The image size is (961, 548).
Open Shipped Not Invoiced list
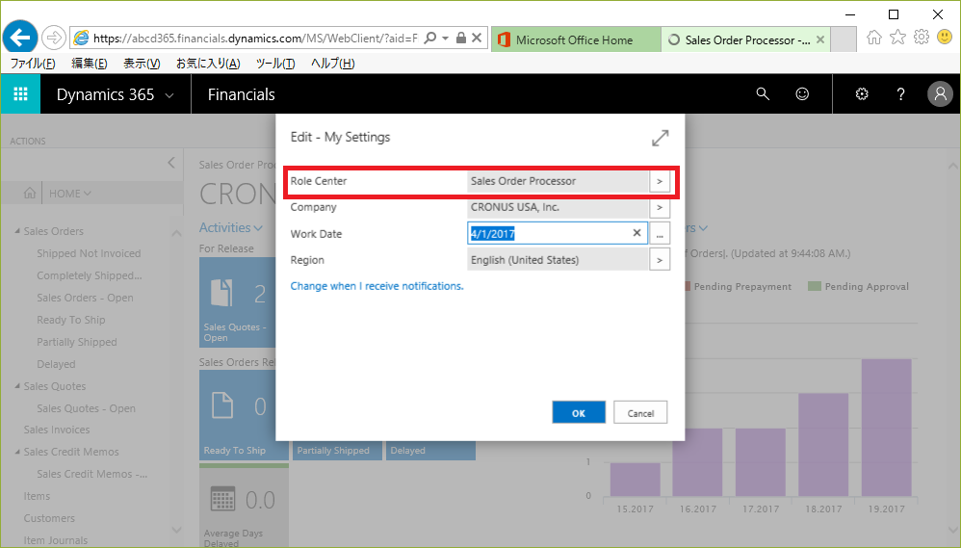coord(89,253)
